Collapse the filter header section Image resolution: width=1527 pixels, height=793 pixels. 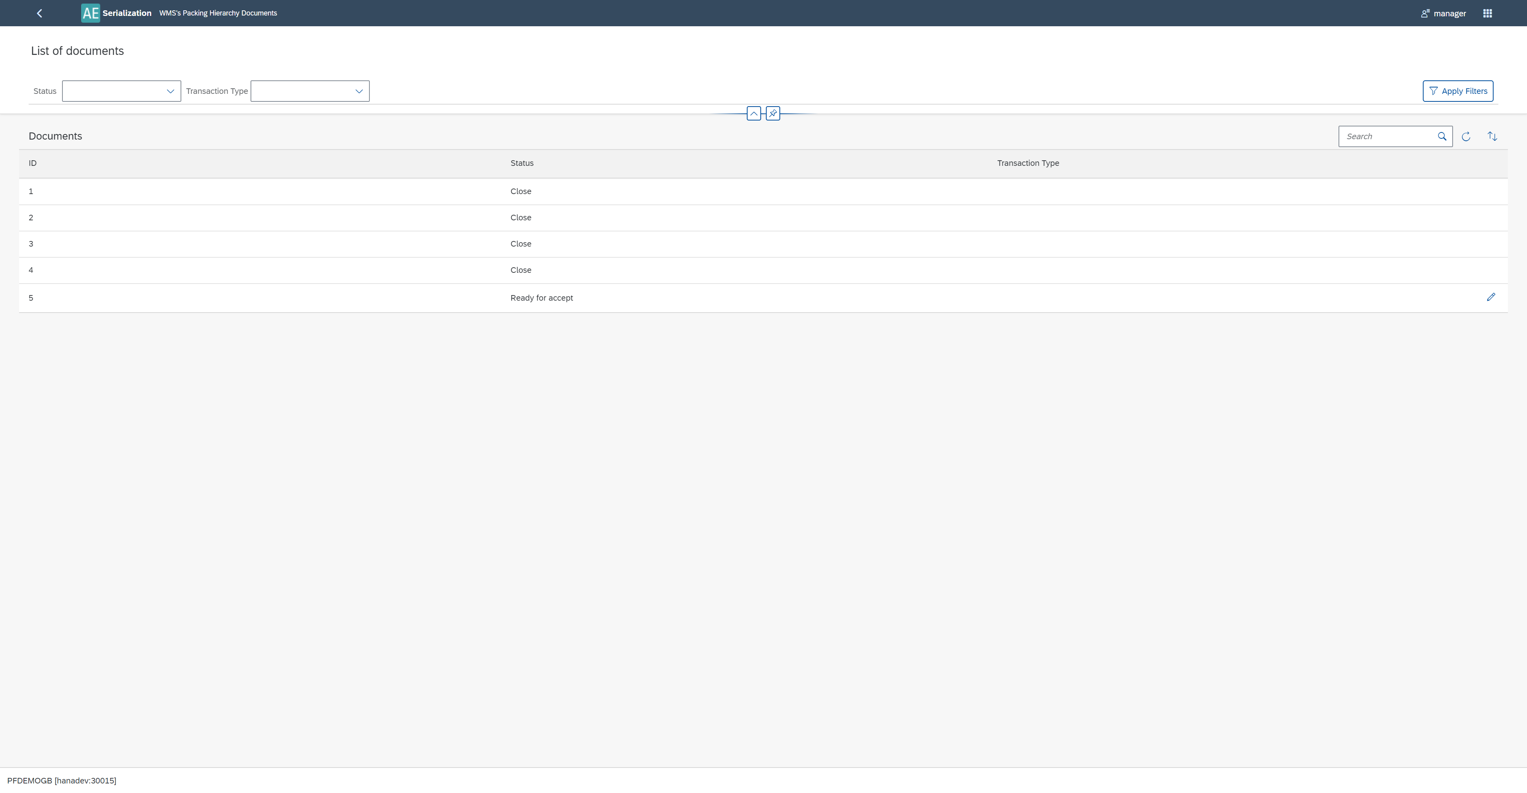[754, 113]
